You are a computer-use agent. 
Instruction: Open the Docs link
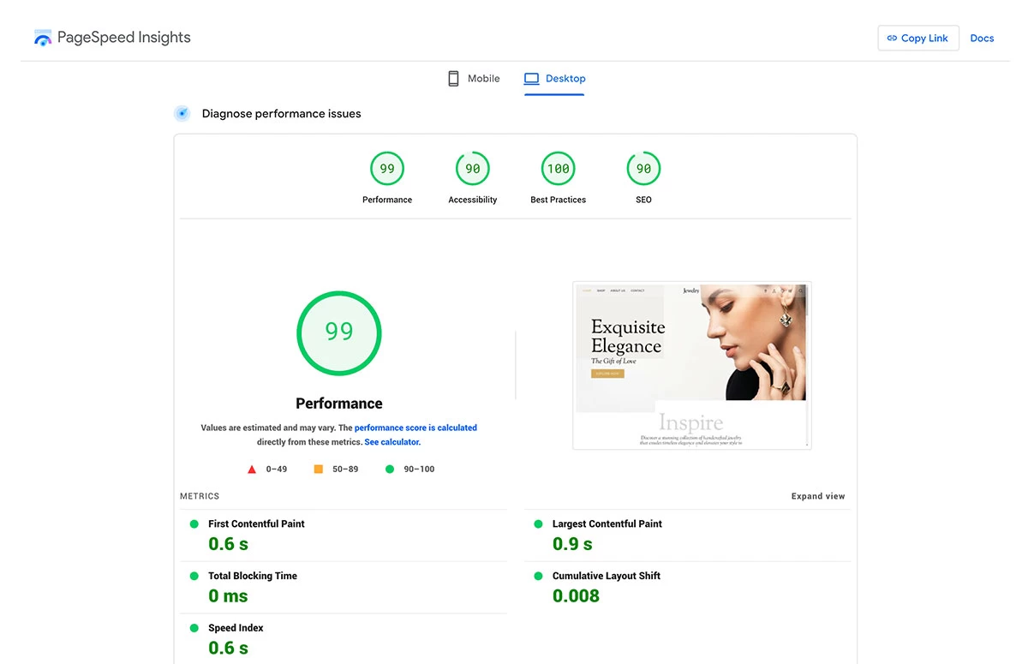tap(982, 38)
